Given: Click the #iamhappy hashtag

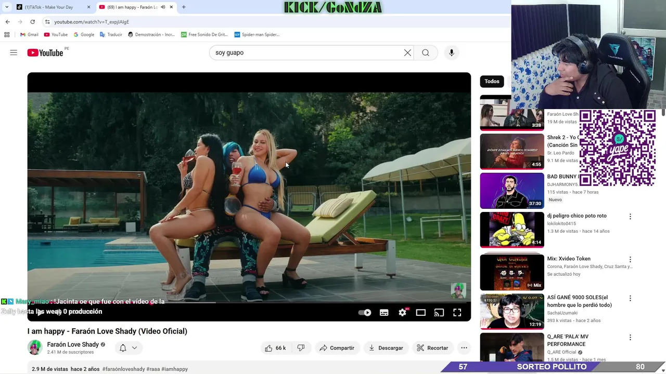Looking at the screenshot, I should (174, 369).
